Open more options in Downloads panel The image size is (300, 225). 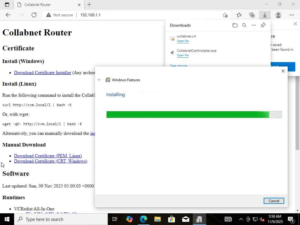coord(254,25)
